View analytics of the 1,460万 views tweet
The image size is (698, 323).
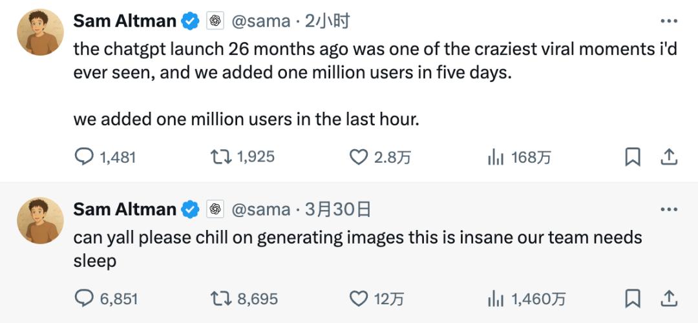(496, 298)
